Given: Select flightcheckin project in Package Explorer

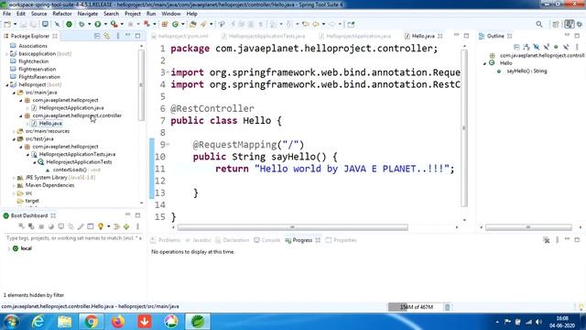Looking at the screenshot, I should click(x=34, y=61).
